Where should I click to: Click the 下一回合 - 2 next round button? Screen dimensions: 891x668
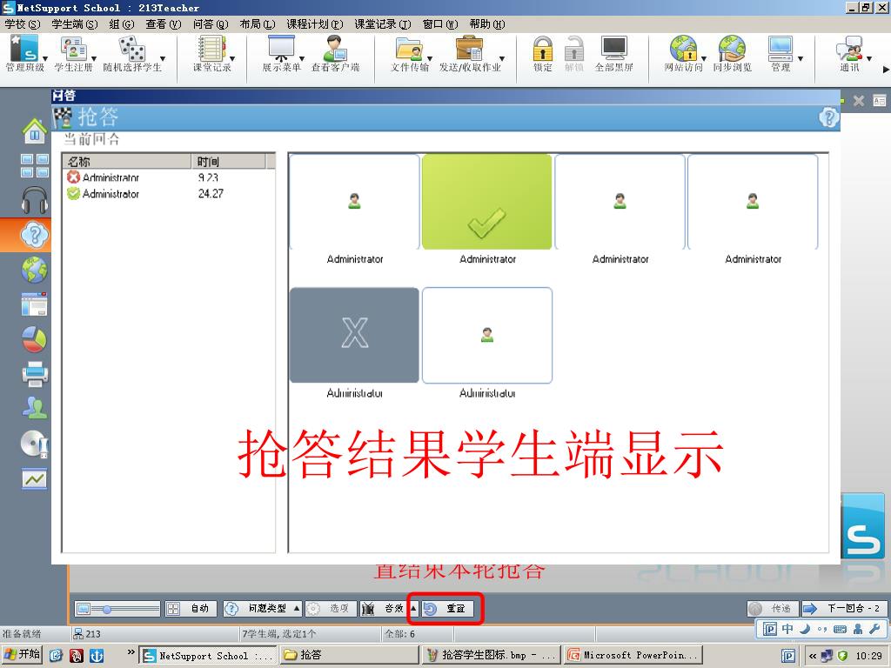(843, 608)
